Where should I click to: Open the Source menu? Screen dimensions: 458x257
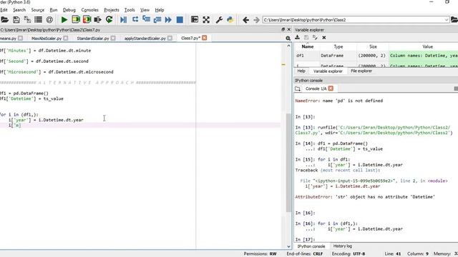tap(38, 10)
